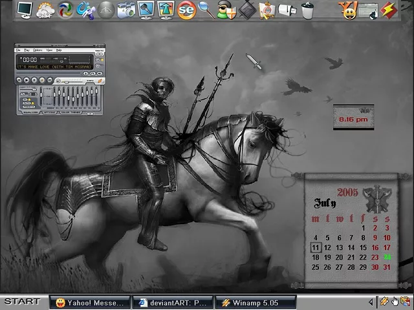Click the user with shield dock icon
Image resolution: width=414 pixels, height=310 pixels.
coord(225,10)
